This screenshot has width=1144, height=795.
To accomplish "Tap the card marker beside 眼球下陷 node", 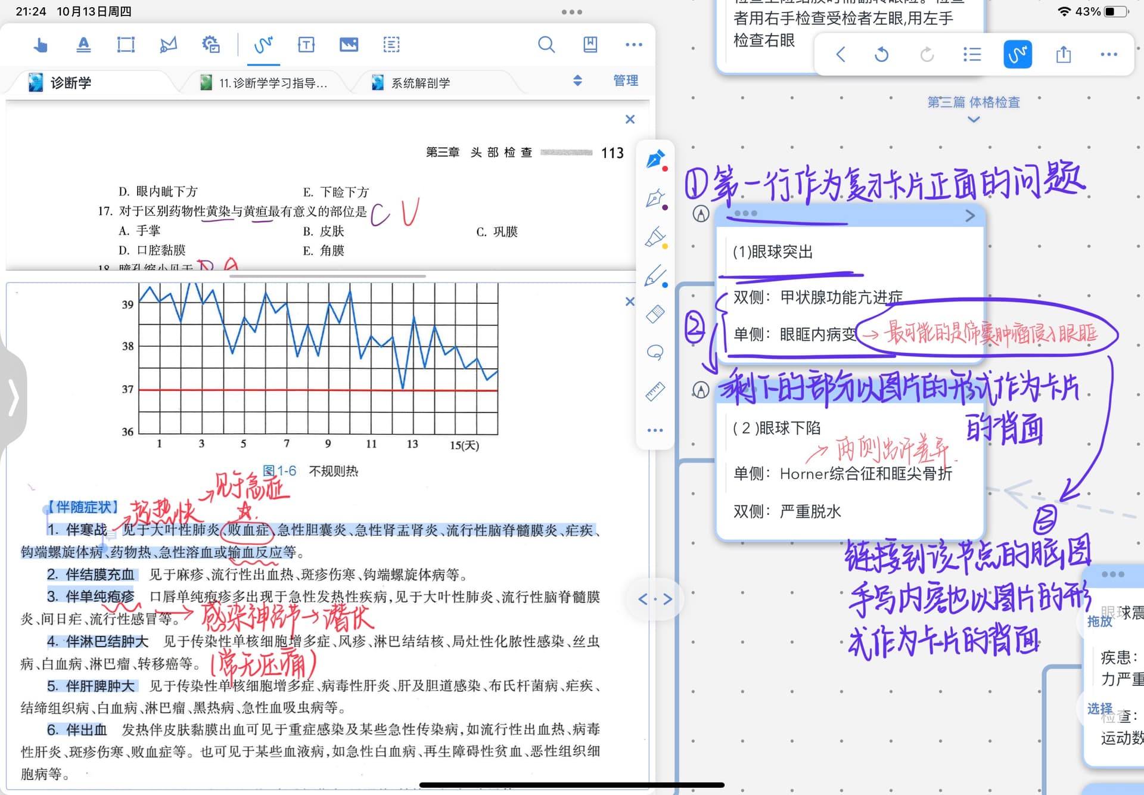I will pos(701,390).
